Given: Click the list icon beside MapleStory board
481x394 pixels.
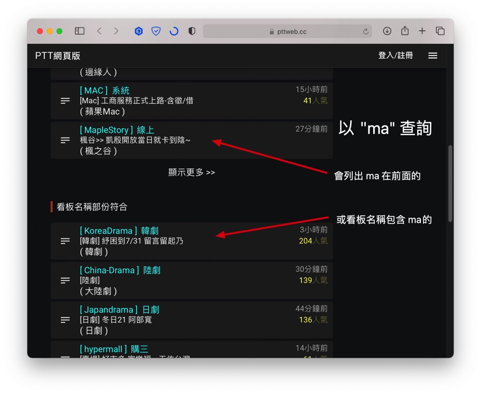Looking at the screenshot, I should pos(65,140).
